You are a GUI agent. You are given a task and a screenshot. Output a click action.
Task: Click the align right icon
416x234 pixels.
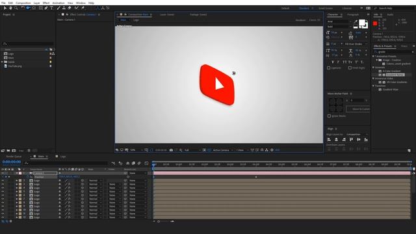coord(344,140)
